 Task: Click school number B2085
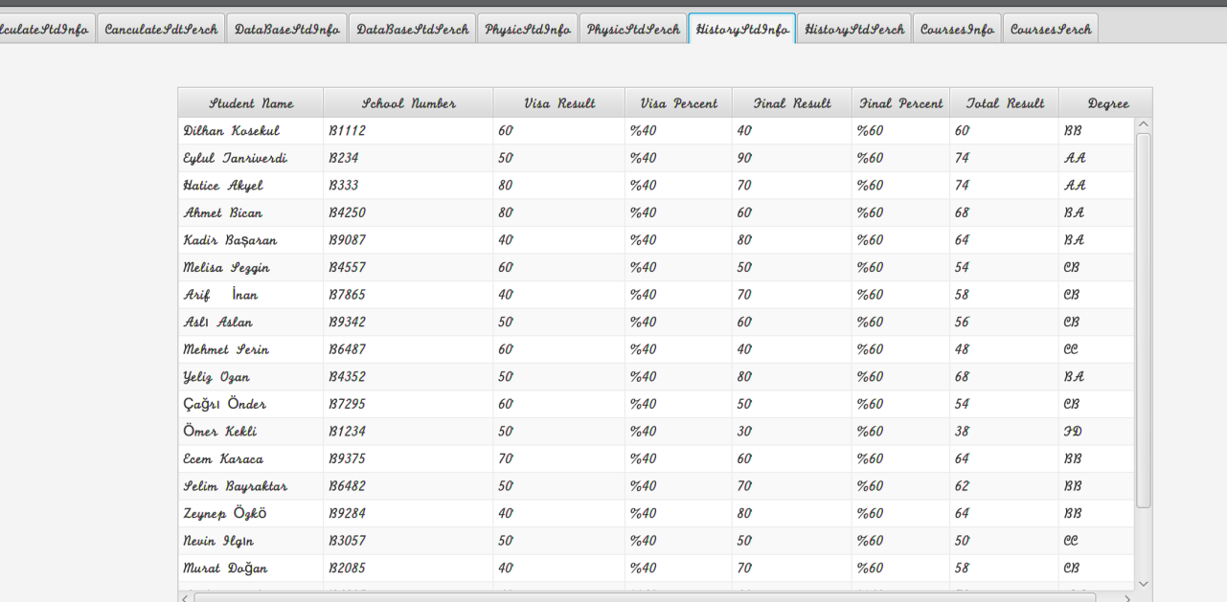(347, 569)
